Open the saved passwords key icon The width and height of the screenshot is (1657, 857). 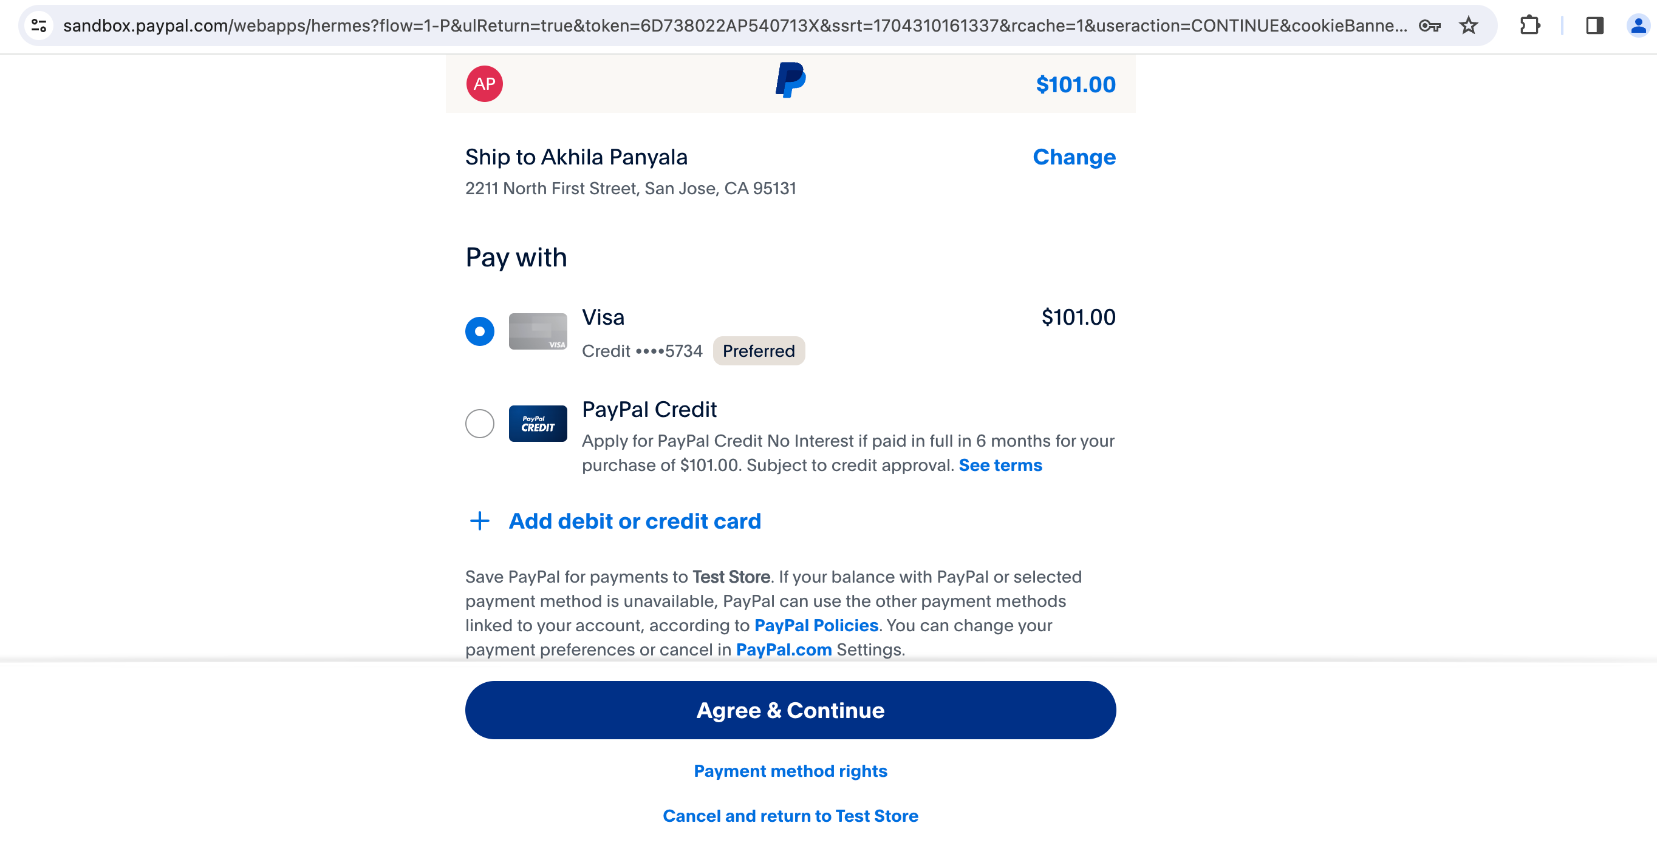[x=1429, y=25]
